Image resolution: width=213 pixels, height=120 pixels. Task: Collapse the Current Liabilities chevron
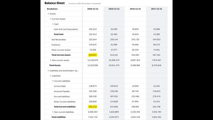coord(53,81)
